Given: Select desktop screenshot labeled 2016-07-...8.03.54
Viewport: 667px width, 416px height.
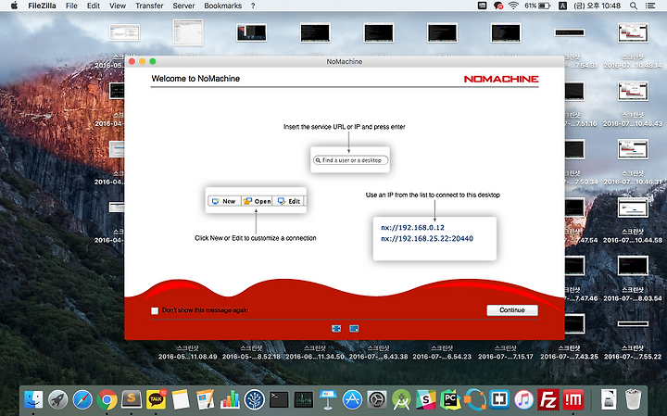Looking at the screenshot, I should [633, 266].
